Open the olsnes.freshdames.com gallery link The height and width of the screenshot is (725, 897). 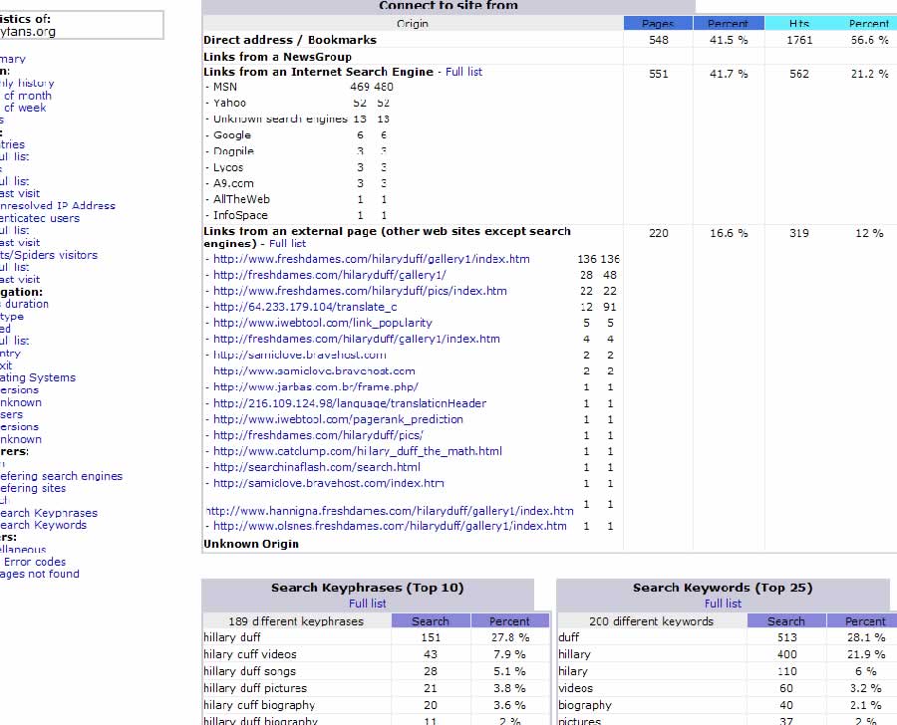coord(390,526)
